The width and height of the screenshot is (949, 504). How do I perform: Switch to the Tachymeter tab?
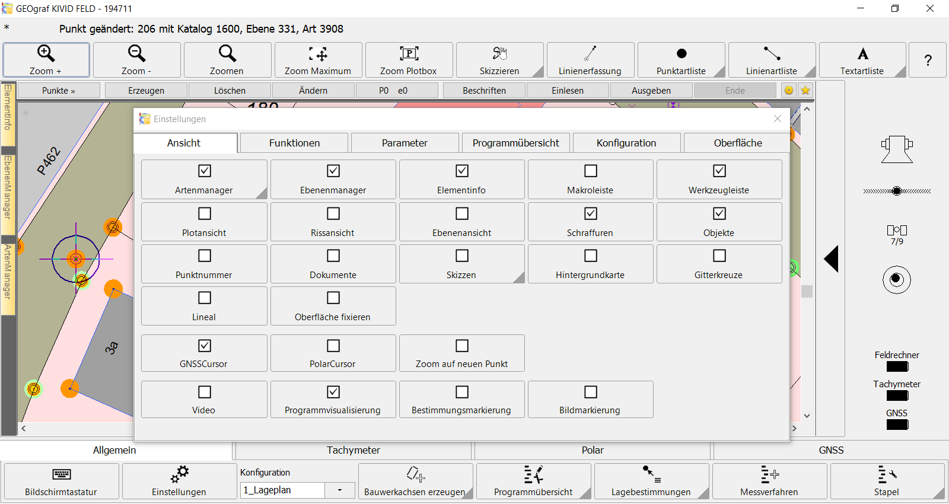(x=353, y=450)
